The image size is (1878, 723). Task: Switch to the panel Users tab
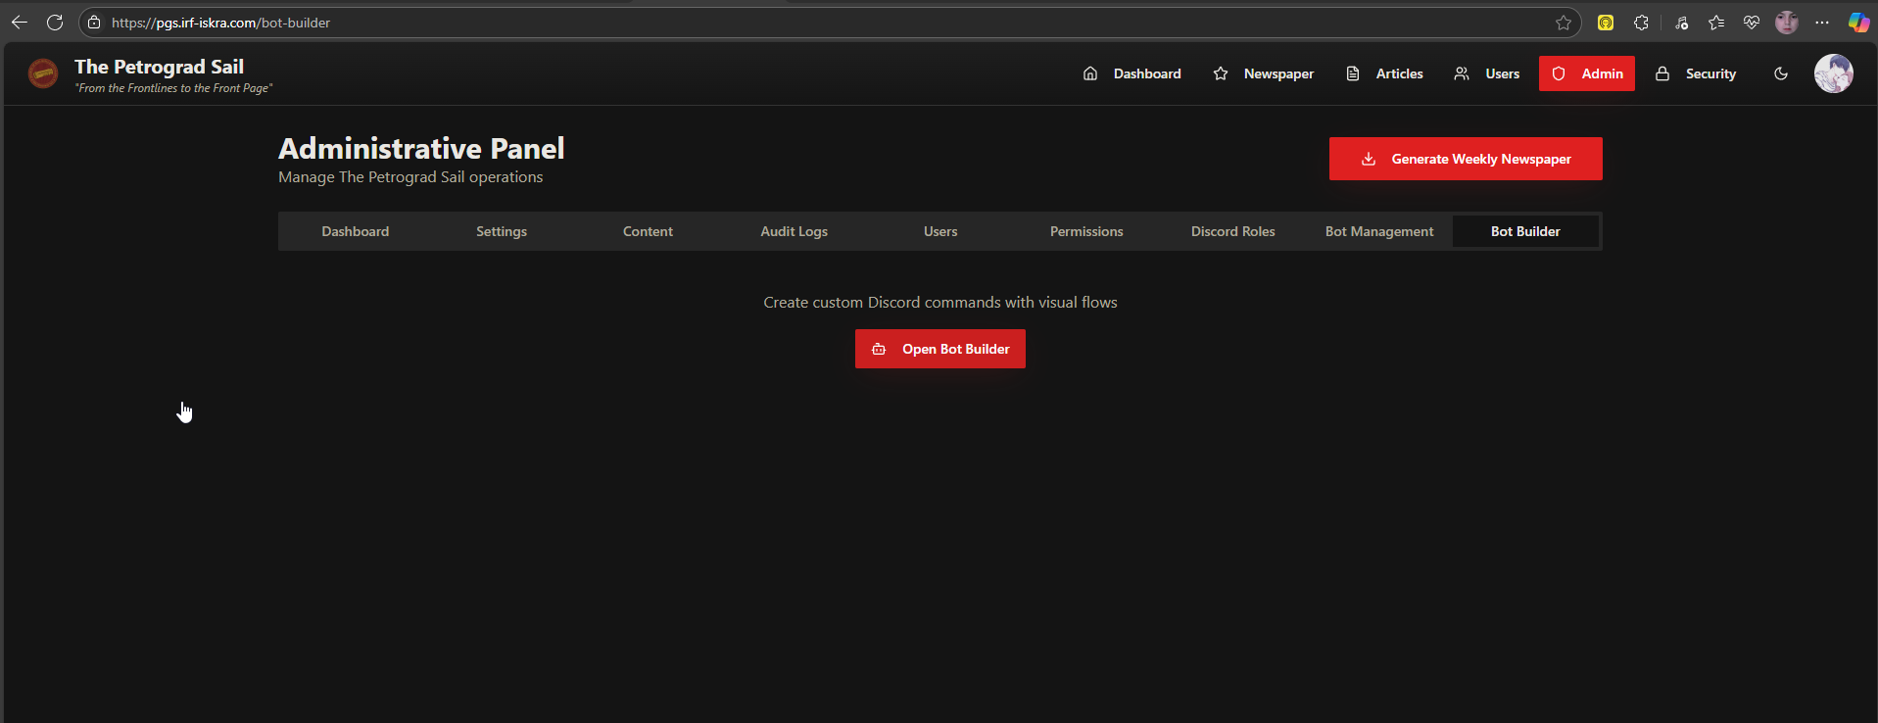coord(940,231)
